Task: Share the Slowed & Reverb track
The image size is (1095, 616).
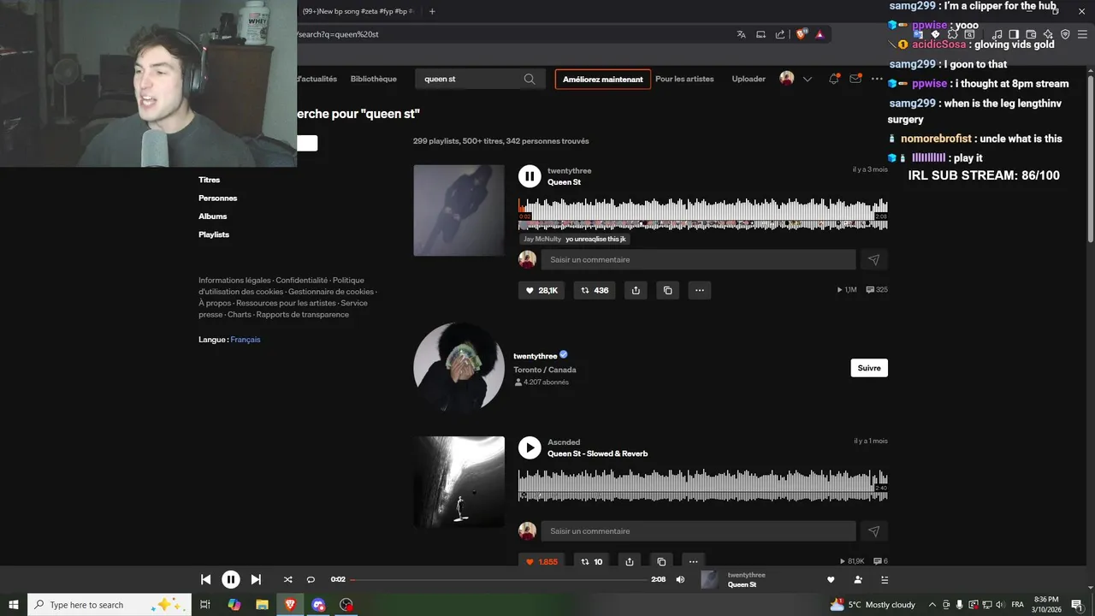Action: [630, 561]
